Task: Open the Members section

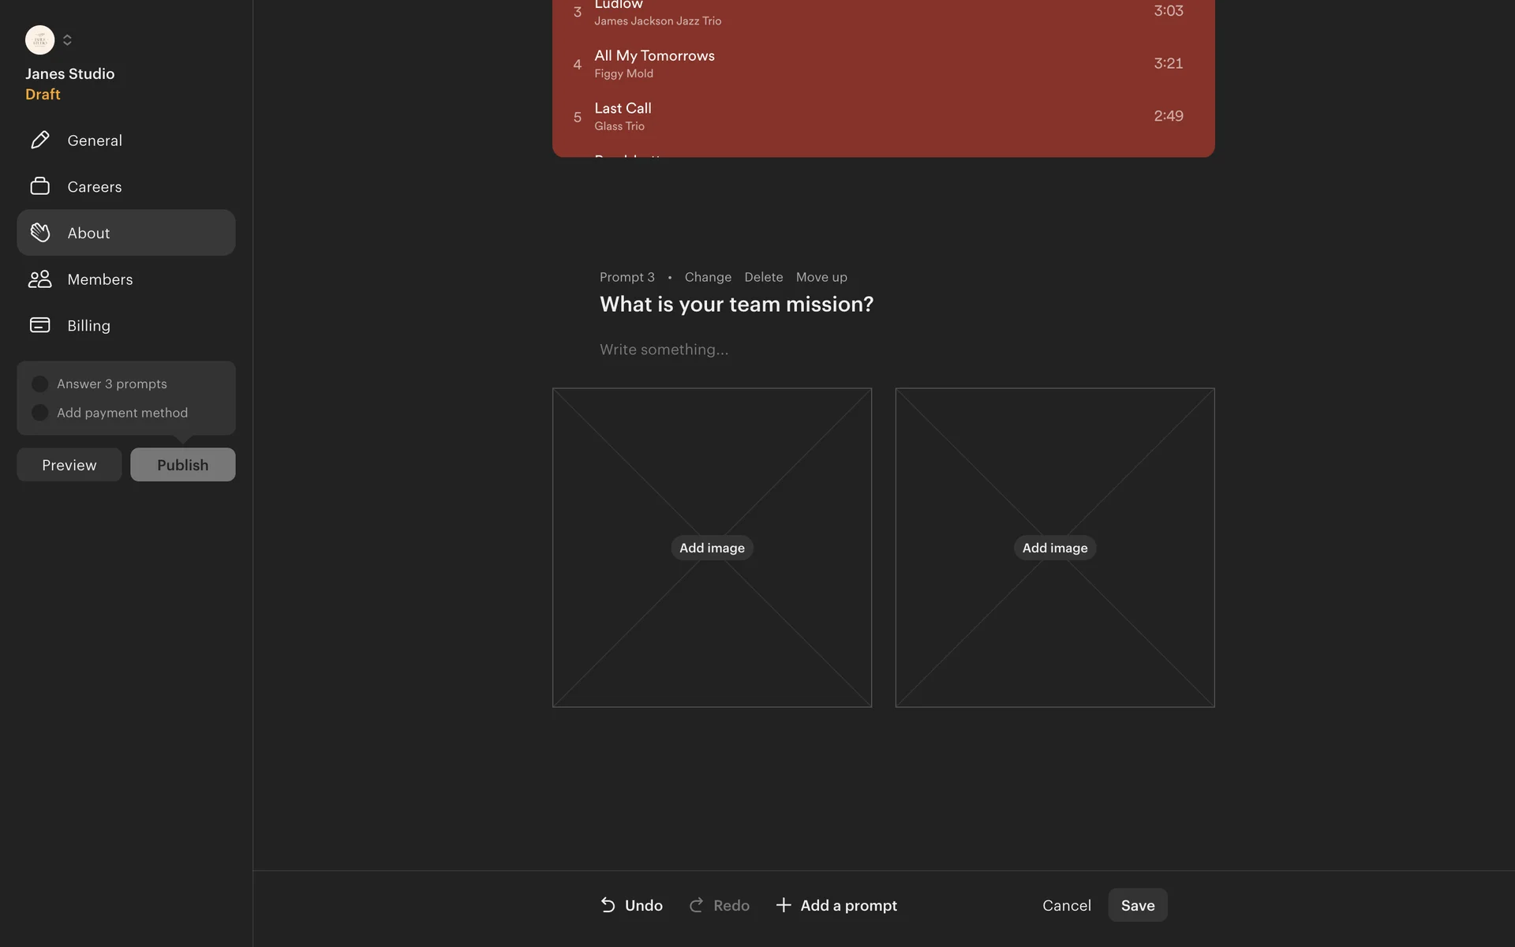Action: click(x=99, y=279)
